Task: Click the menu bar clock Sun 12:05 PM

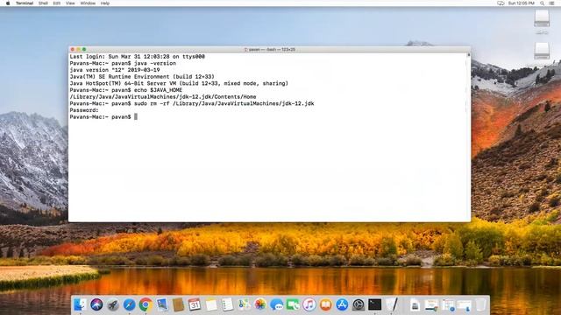Action: coord(522,3)
